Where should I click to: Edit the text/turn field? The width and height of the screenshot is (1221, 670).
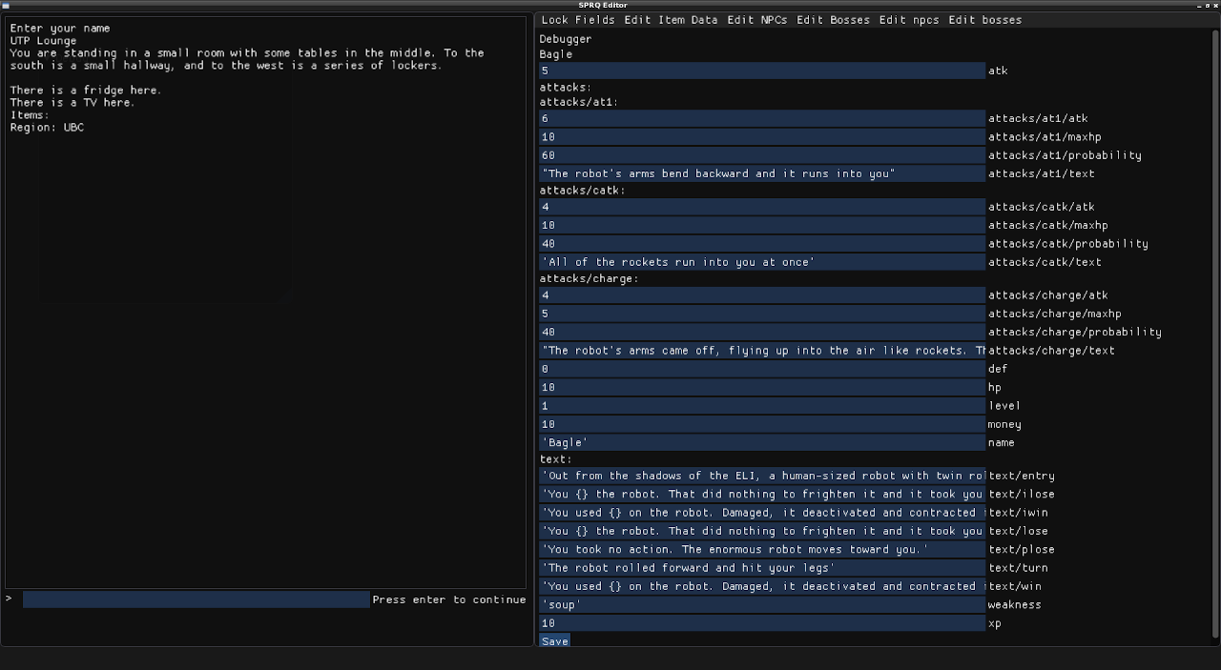click(x=761, y=568)
